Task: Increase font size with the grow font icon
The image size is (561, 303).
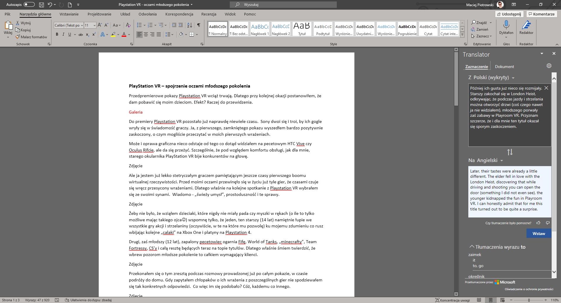Action: click(100, 25)
